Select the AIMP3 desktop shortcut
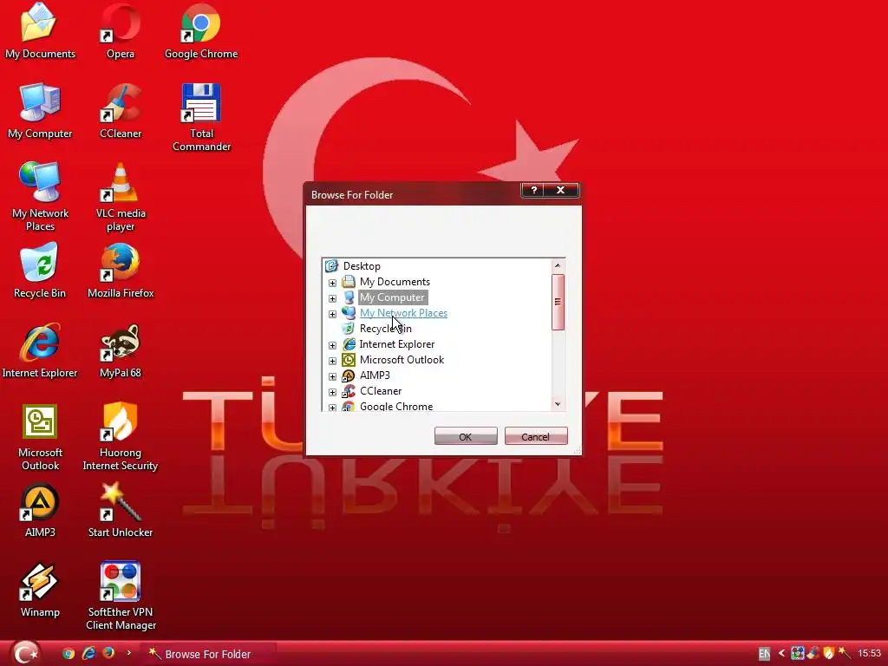Image resolution: width=888 pixels, height=666 pixels. click(x=40, y=510)
